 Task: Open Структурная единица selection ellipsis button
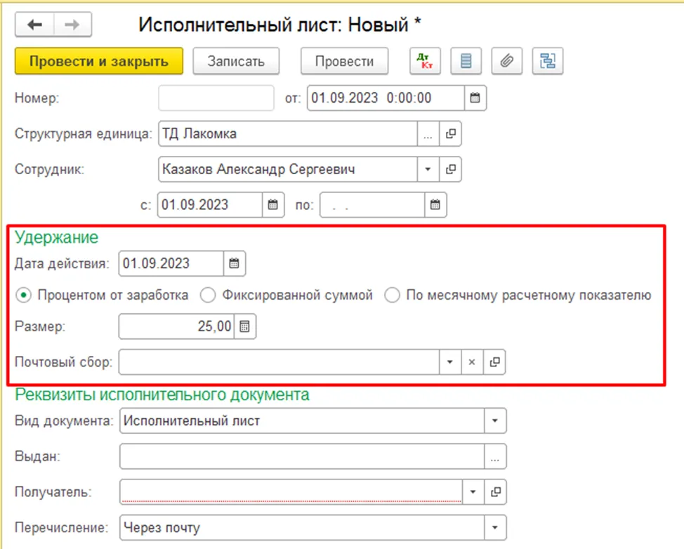(428, 133)
